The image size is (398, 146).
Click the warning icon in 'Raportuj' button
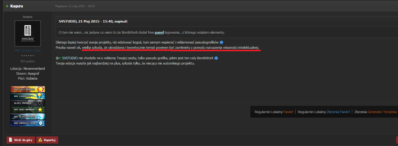coord(40,140)
